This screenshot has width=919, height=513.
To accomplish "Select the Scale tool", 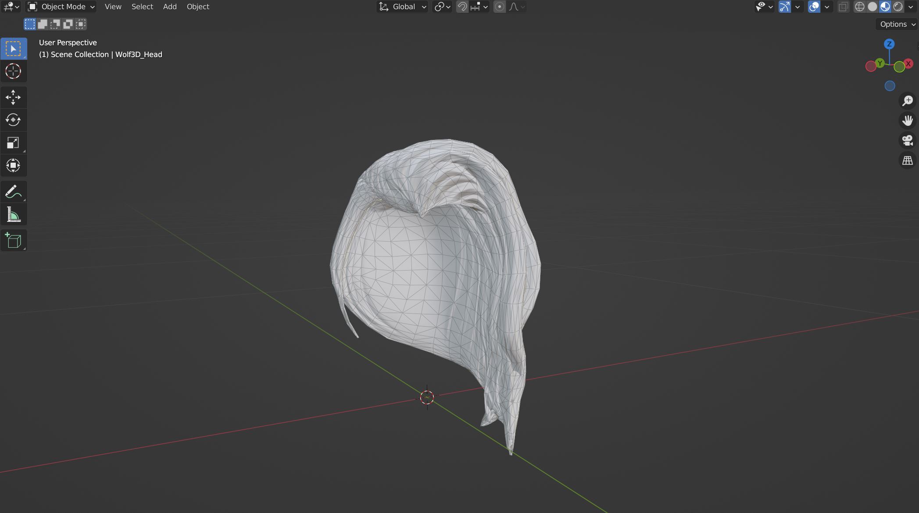I will (13, 142).
